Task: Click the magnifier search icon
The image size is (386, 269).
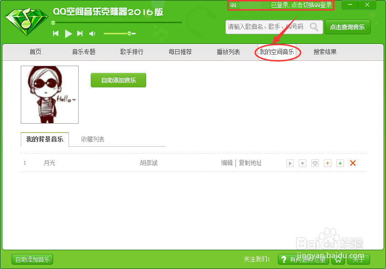Action: pos(314,27)
